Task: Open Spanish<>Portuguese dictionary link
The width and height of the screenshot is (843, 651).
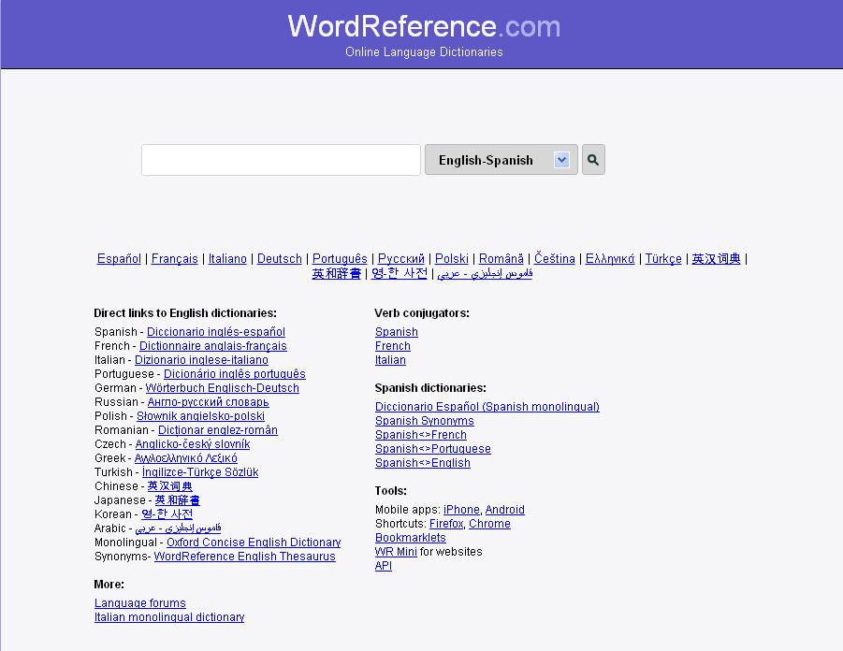Action: pyautogui.click(x=433, y=448)
